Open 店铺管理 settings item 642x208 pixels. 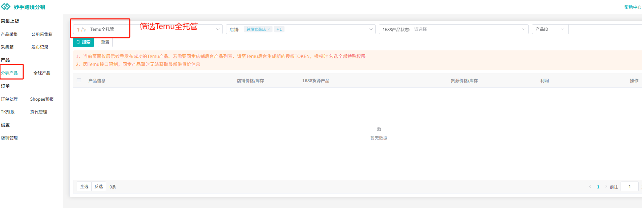pos(9,138)
